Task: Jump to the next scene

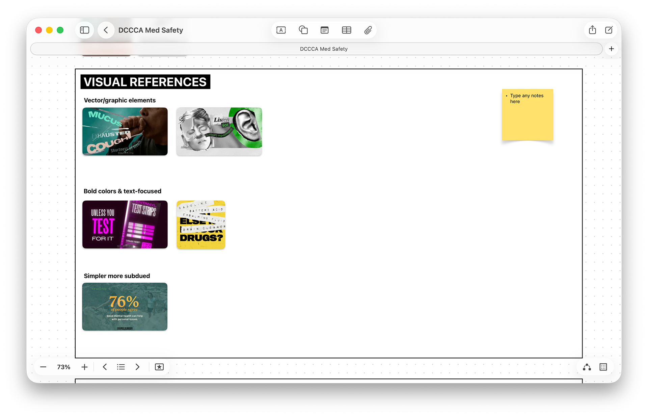Action: pyautogui.click(x=137, y=367)
